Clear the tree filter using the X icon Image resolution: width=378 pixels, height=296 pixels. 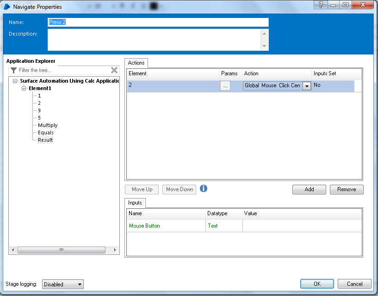(114, 70)
